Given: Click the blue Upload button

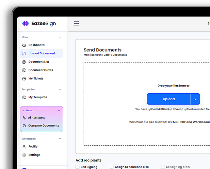Looking at the screenshot, I should (x=169, y=99).
